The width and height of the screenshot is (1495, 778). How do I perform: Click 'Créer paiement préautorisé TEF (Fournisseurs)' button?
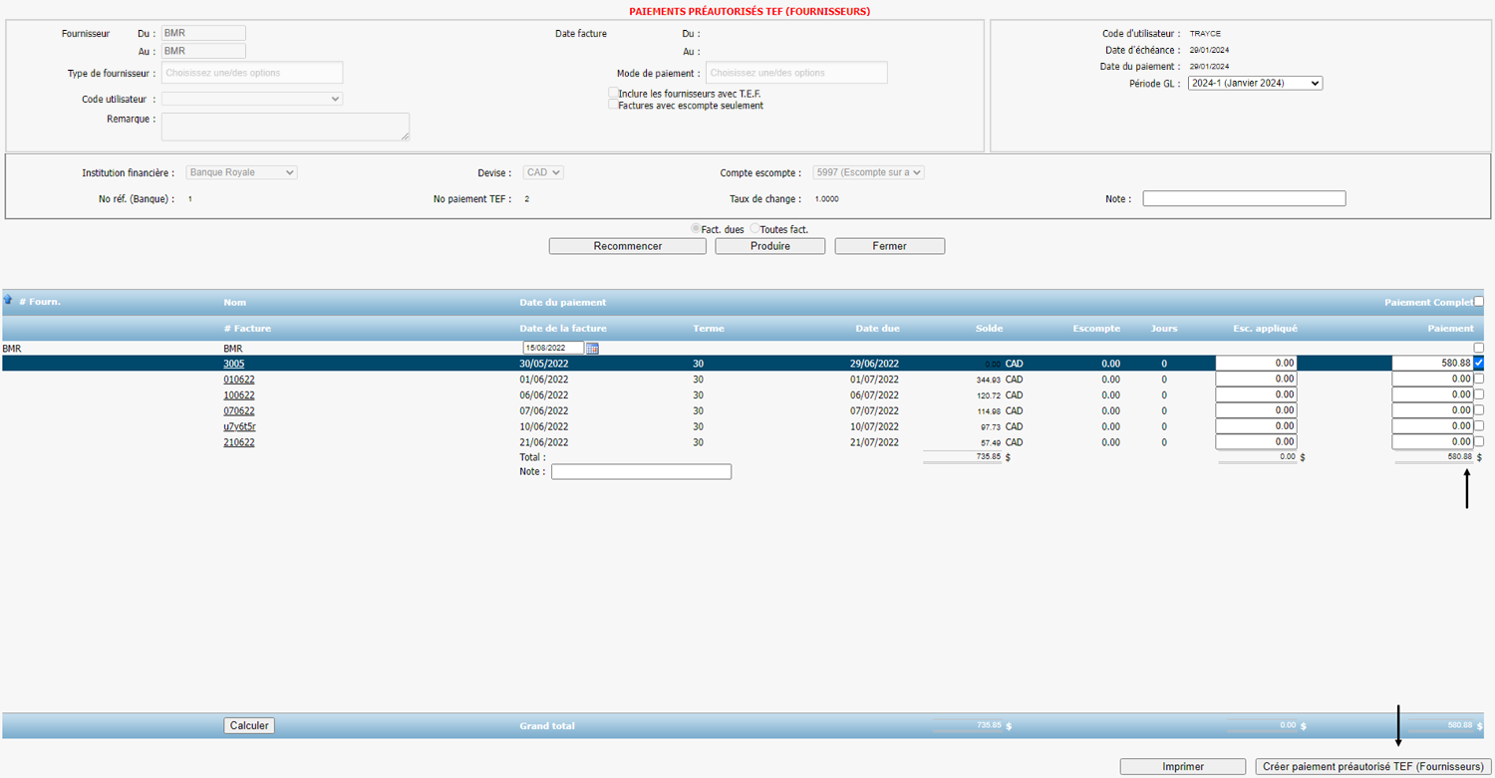(x=1372, y=767)
